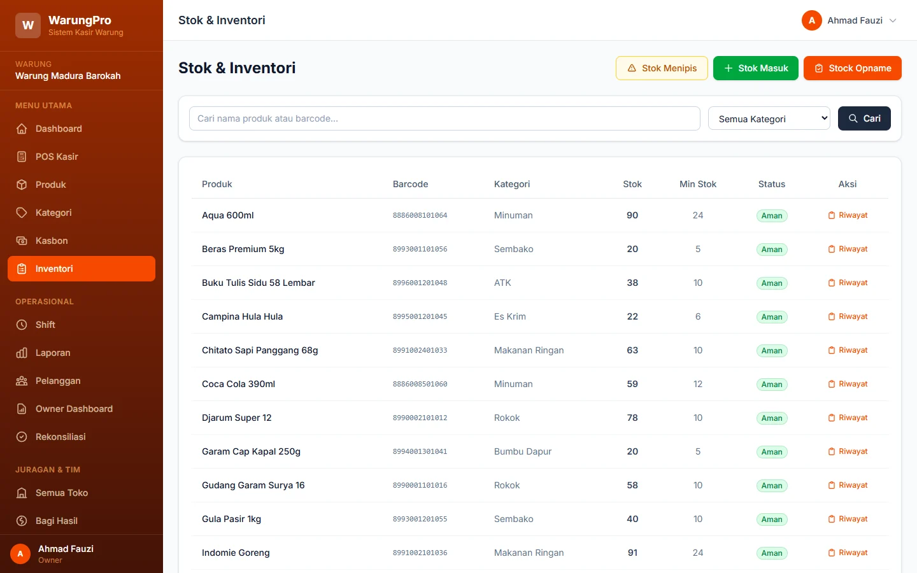Click product name Chitato Sapi Panggang 68g

(260, 350)
